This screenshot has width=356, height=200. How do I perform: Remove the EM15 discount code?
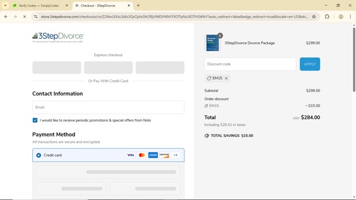click(x=226, y=78)
